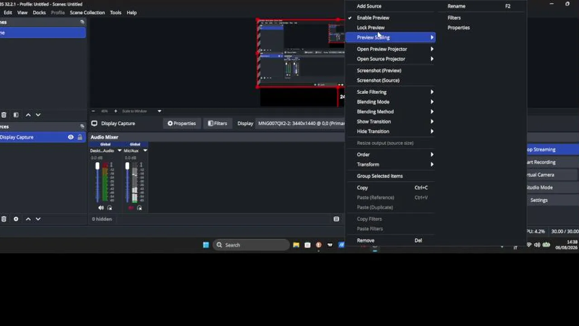Expand Blending Method submenu
Viewport: 579px width, 326px height.
390,112
